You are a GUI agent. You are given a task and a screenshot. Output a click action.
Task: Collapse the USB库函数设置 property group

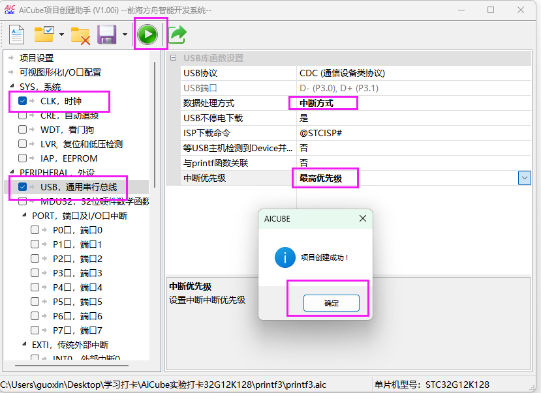(173, 58)
